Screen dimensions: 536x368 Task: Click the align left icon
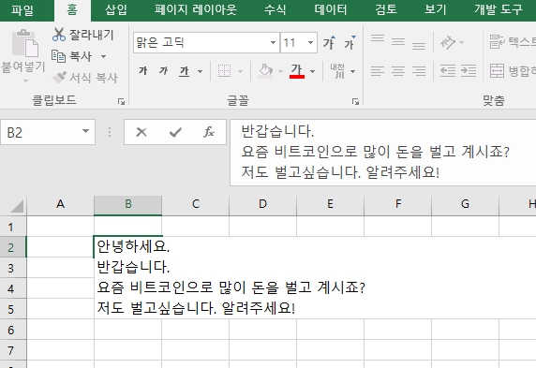(x=378, y=71)
